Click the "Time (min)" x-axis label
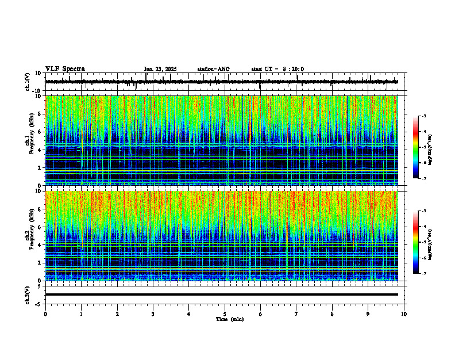The height and width of the screenshot is (352, 455). point(230,319)
